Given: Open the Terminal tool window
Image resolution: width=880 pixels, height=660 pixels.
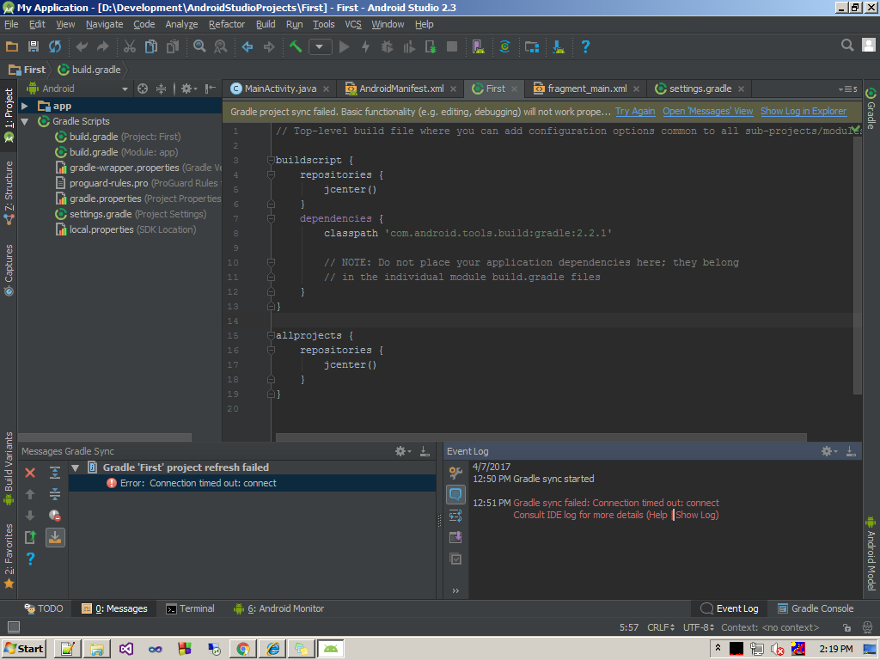Looking at the screenshot, I should [190, 608].
